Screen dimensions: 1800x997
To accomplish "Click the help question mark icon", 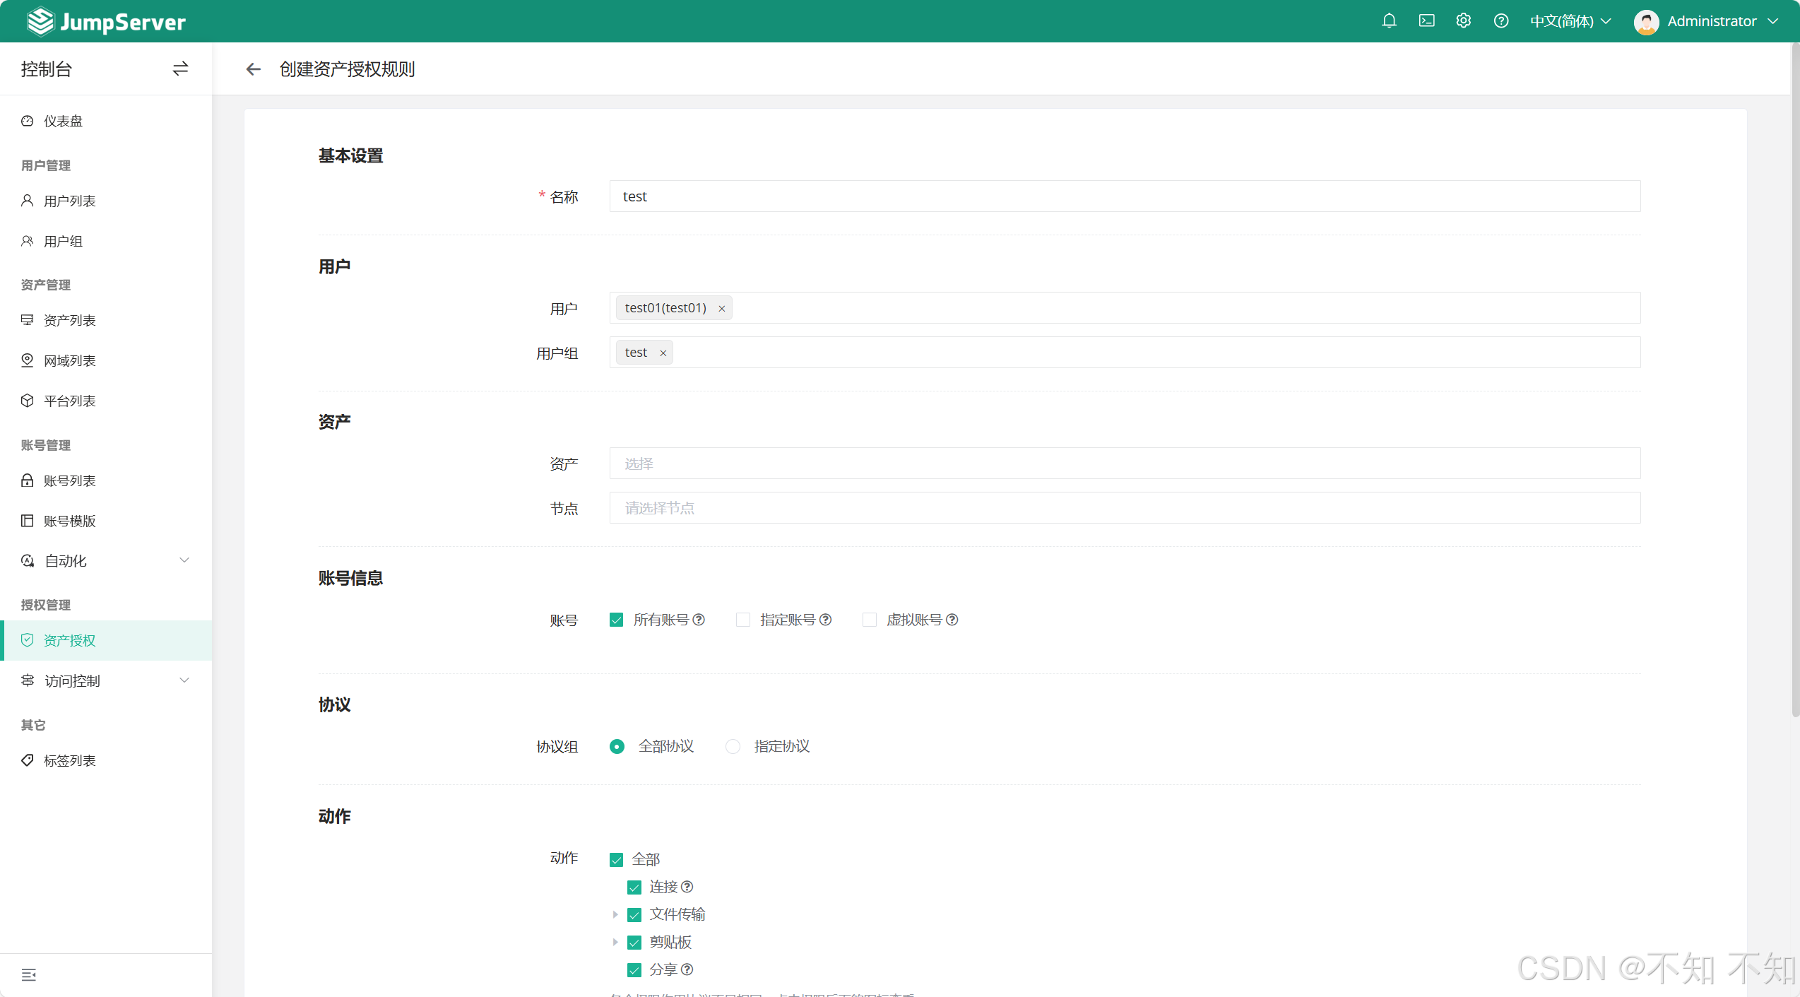I will pos(1501,21).
